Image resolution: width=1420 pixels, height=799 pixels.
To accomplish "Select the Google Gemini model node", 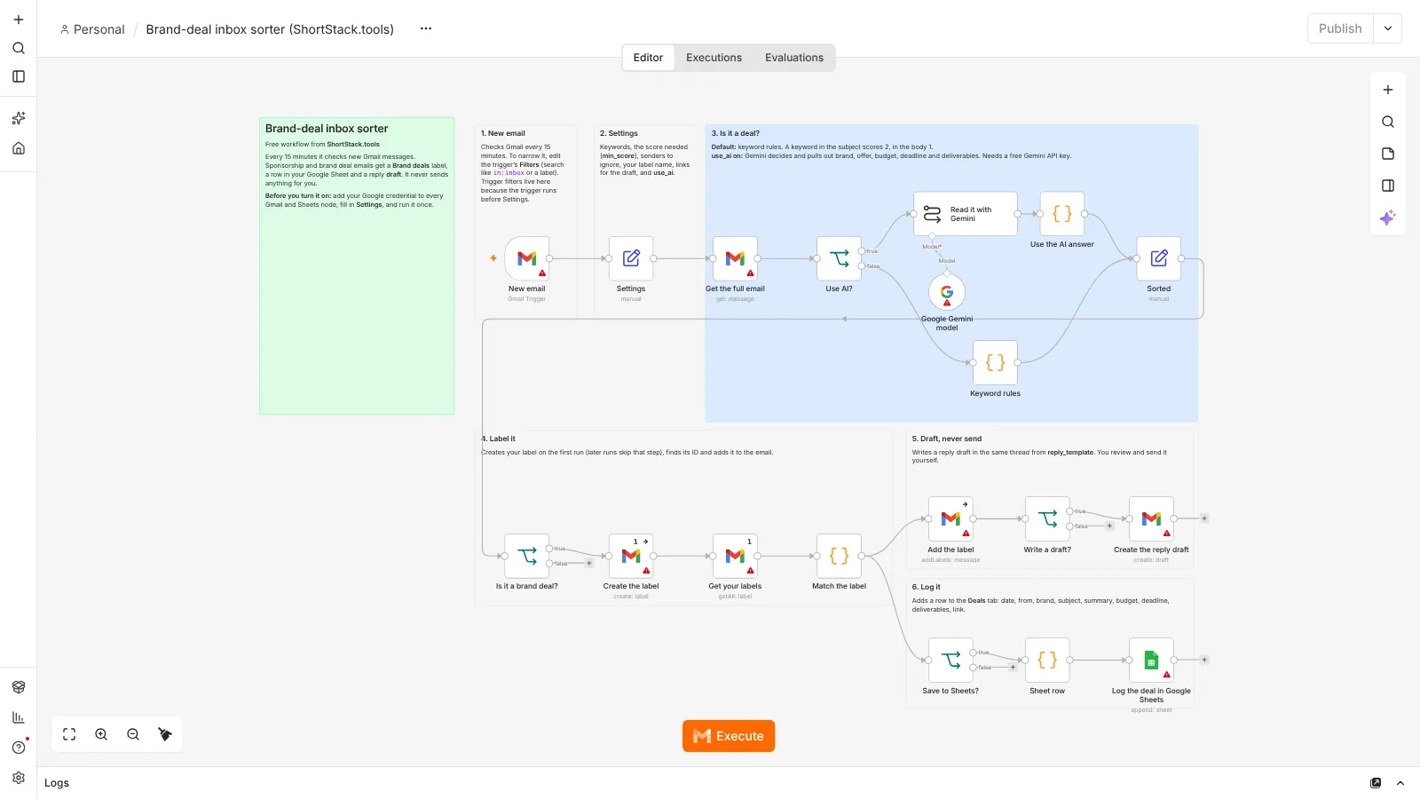I will click(x=947, y=292).
